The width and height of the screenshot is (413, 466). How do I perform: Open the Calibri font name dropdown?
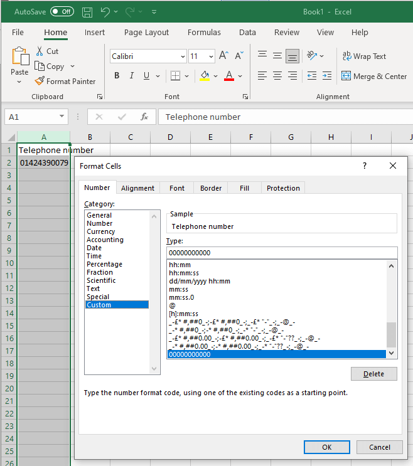coord(183,56)
